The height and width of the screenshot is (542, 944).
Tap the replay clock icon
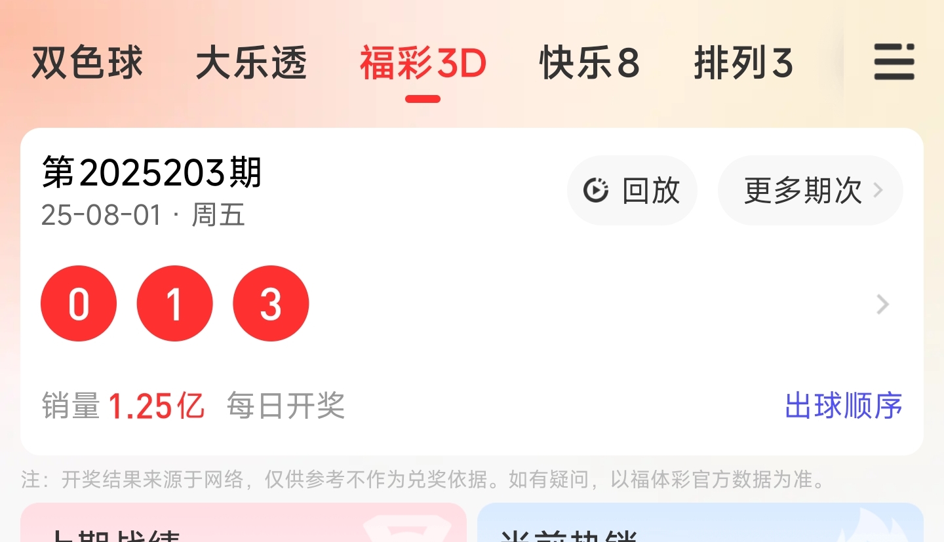tap(596, 191)
